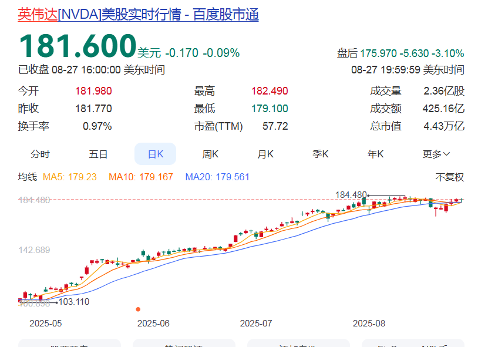Click the 昨收 value 181.770
This screenshot has height=347, width=478.
[x=93, y=109]
